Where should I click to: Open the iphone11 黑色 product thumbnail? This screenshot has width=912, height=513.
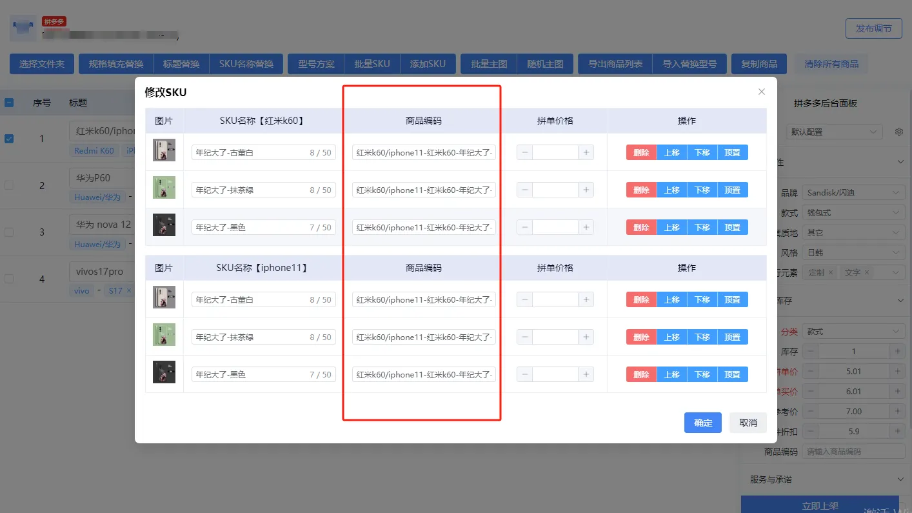[164, 372]
